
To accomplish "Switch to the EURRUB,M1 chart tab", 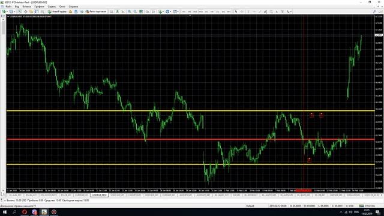I will click(x=82, y=195).
